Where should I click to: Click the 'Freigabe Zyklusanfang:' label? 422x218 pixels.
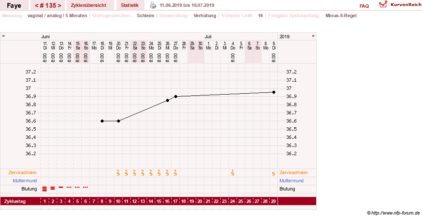[294, 15]
